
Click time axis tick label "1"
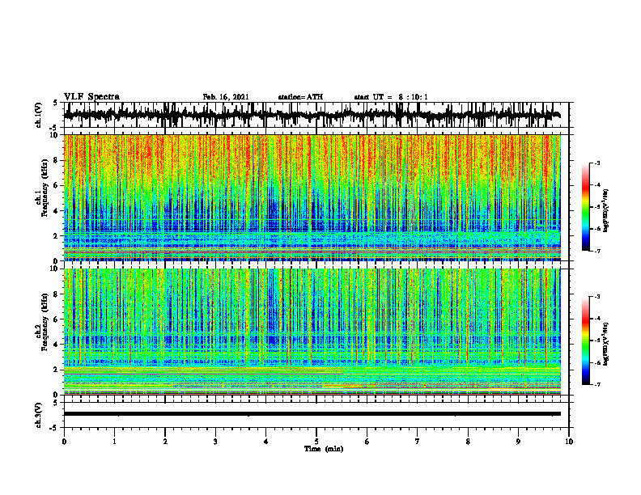[114, 442]
